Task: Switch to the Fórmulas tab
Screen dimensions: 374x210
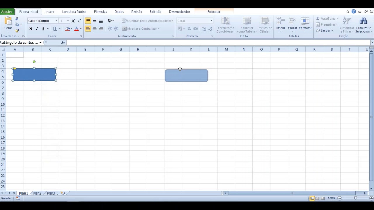Action: [101, 12]
